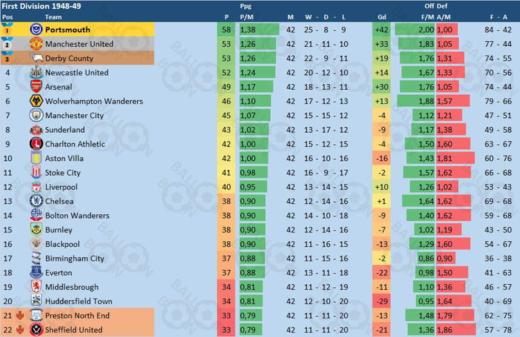Click the Sheffield United club crest
Image resolution: width=520 pixels, height=337 pixels.
(36, 330)
